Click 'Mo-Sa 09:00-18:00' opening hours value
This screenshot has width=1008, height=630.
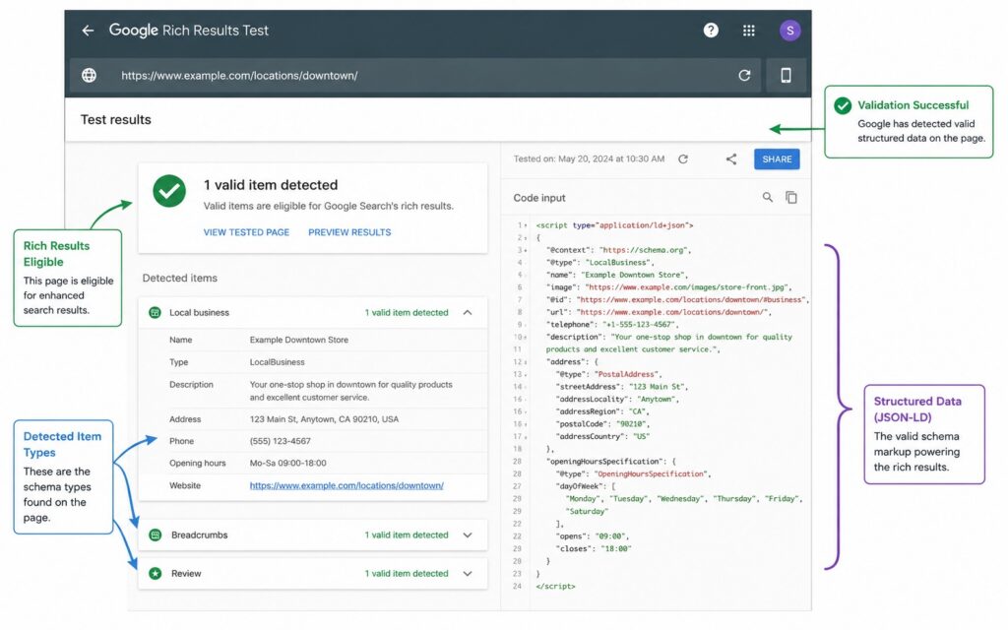tap(288, 463)
